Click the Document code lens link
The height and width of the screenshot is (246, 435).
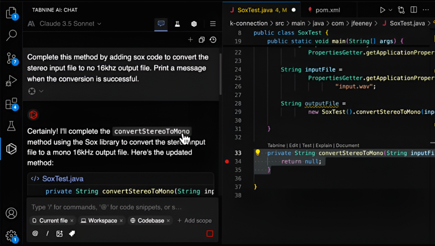click(347, 146)
